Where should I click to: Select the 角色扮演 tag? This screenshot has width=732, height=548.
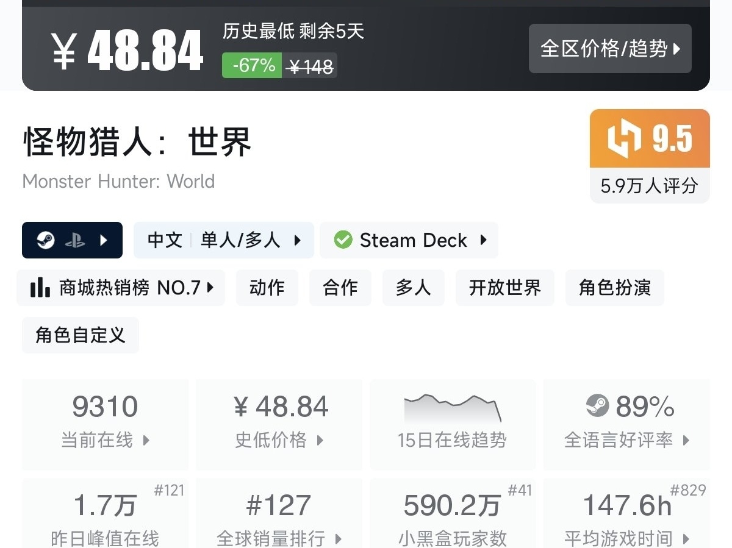pos(615,287)
